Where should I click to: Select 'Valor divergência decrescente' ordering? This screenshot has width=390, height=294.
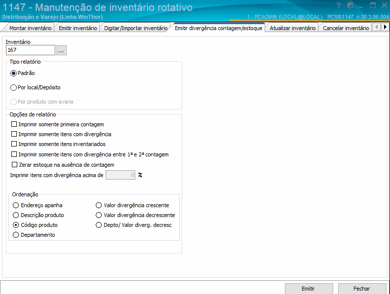click(99, 215)
